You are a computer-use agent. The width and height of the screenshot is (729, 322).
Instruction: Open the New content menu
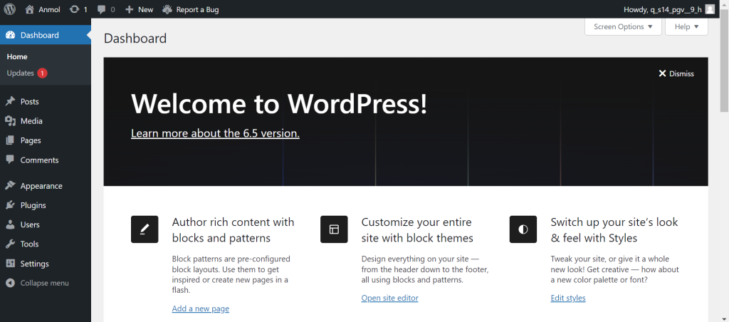tap(139, 9)
